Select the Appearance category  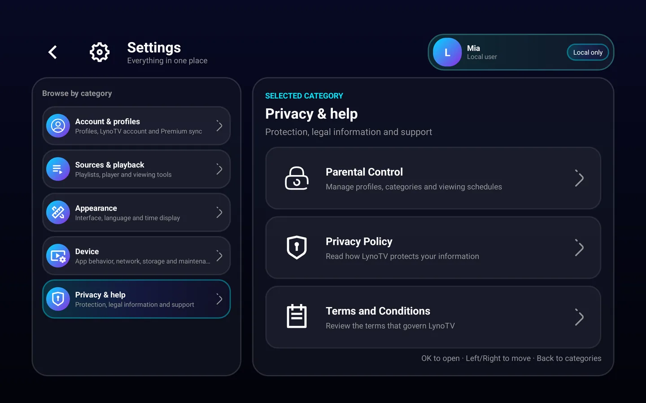136,212
